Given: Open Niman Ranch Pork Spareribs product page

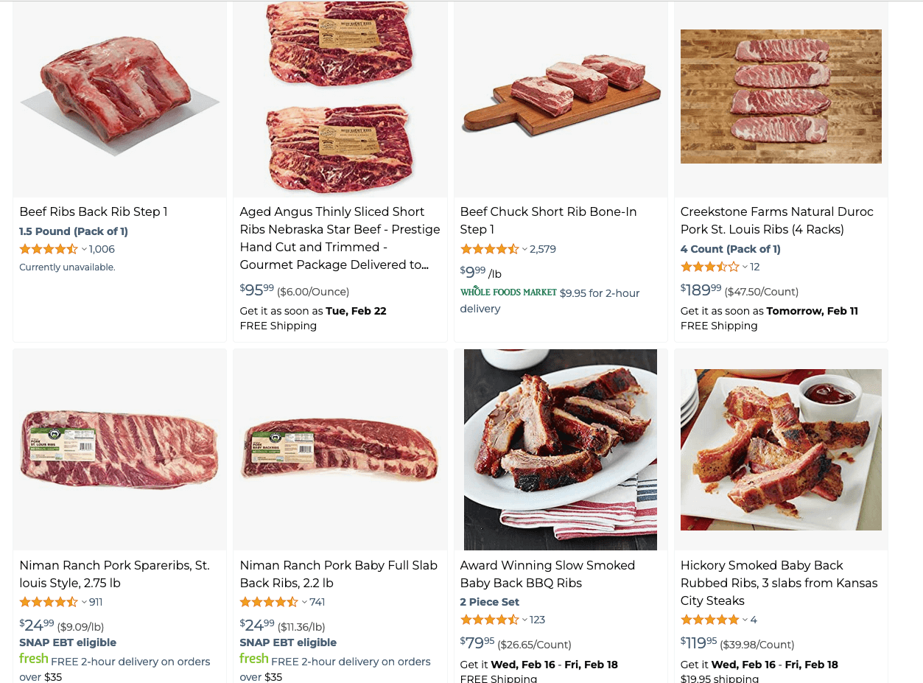Looking at the screenshot, I should (114, 574).
